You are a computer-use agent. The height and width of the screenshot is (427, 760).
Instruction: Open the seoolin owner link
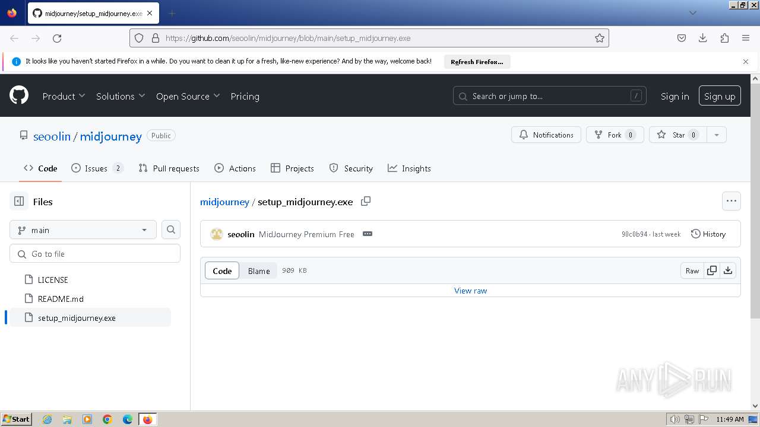[x=52, y=136]
